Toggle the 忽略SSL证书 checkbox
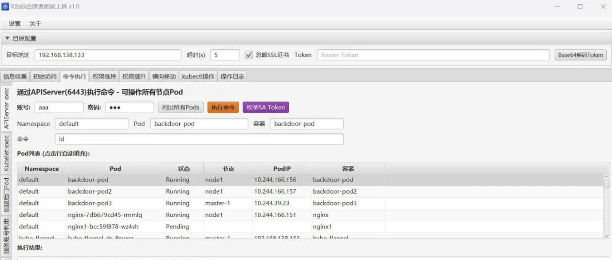This screenshot has height=260, width=612. click(x=249, y=55)
